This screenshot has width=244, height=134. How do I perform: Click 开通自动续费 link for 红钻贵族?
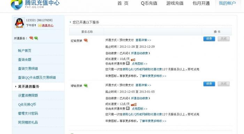[139, 53]
